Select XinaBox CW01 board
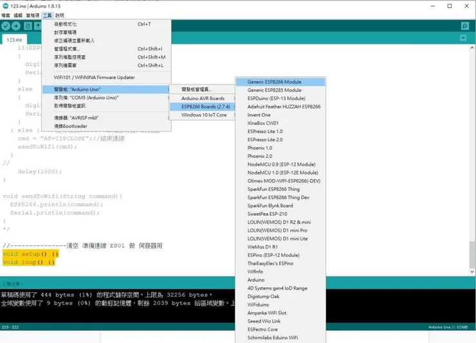 (x=280, y=123)
